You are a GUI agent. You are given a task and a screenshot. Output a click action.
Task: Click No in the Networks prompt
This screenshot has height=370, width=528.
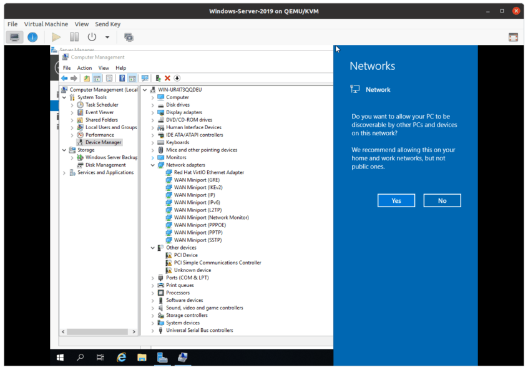(x=442, y=200)
